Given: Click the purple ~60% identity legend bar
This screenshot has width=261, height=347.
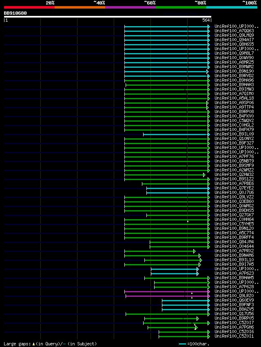Looking at the screenshot, I should (130, 7).
